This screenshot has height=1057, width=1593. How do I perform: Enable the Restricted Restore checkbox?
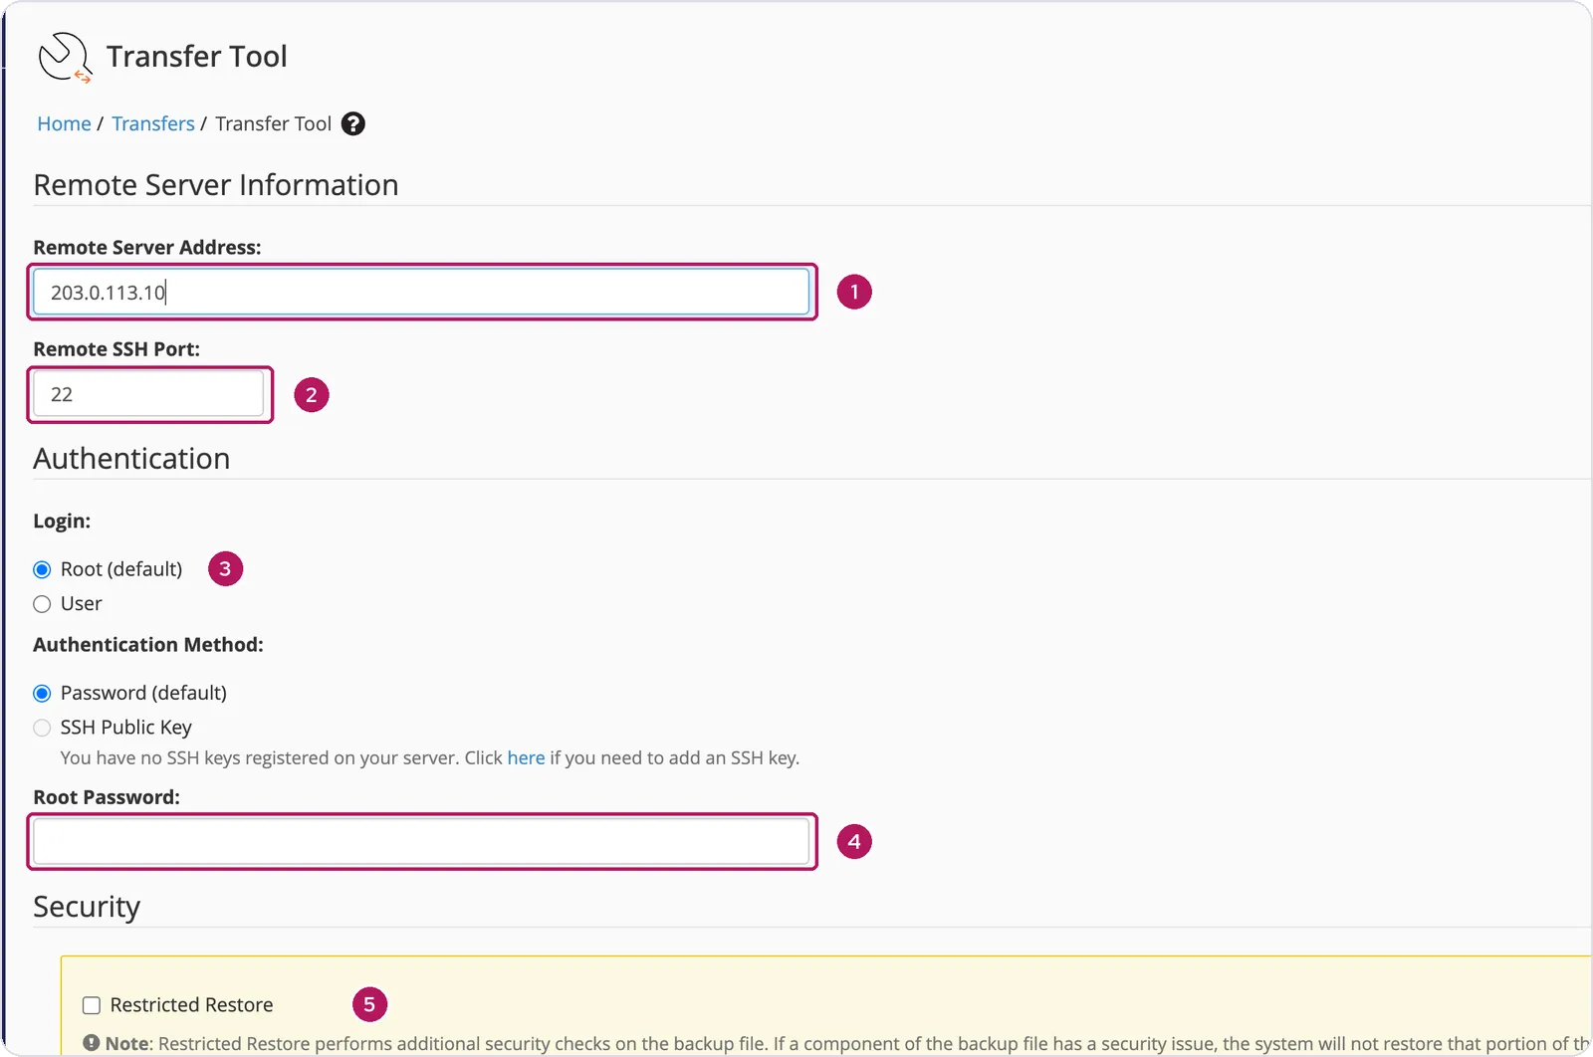pyautogui.click(x=92, y=1005)
